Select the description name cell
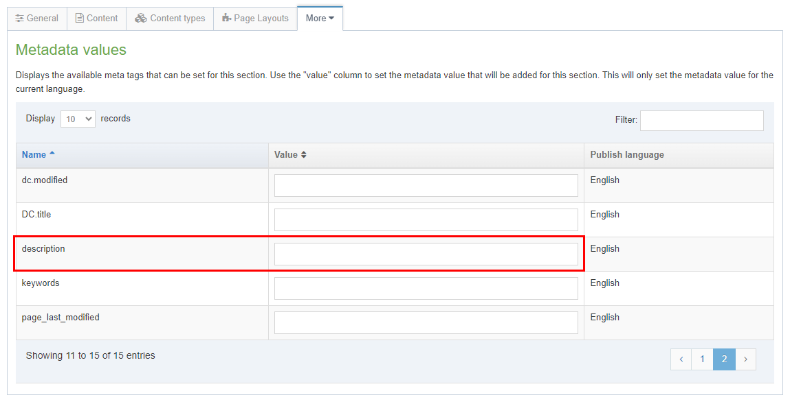 click(142, 254)
